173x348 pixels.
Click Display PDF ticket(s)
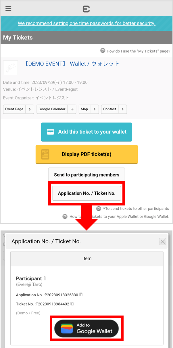pos(86,154)
